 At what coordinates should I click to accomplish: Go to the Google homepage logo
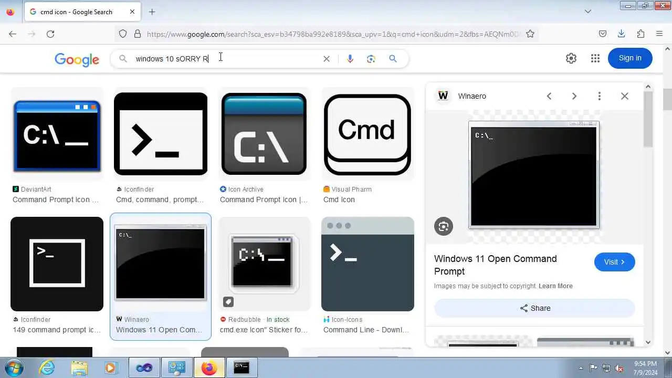77,59
